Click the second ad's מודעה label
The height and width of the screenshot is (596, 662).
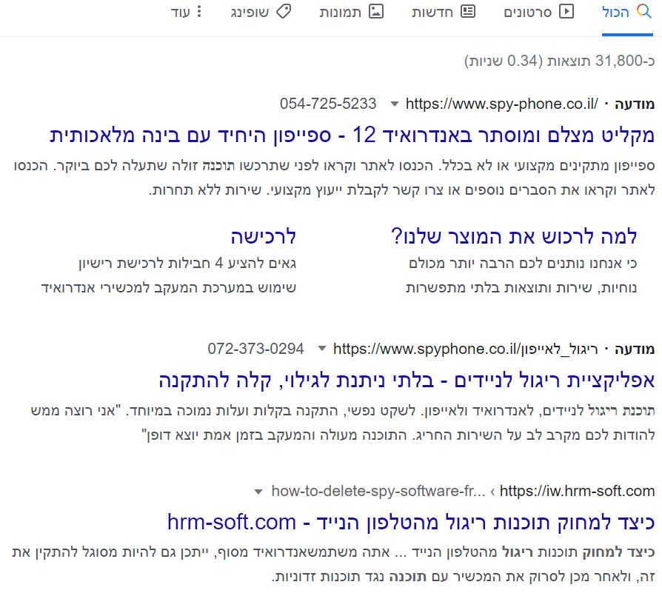click(x=635, y=349)
